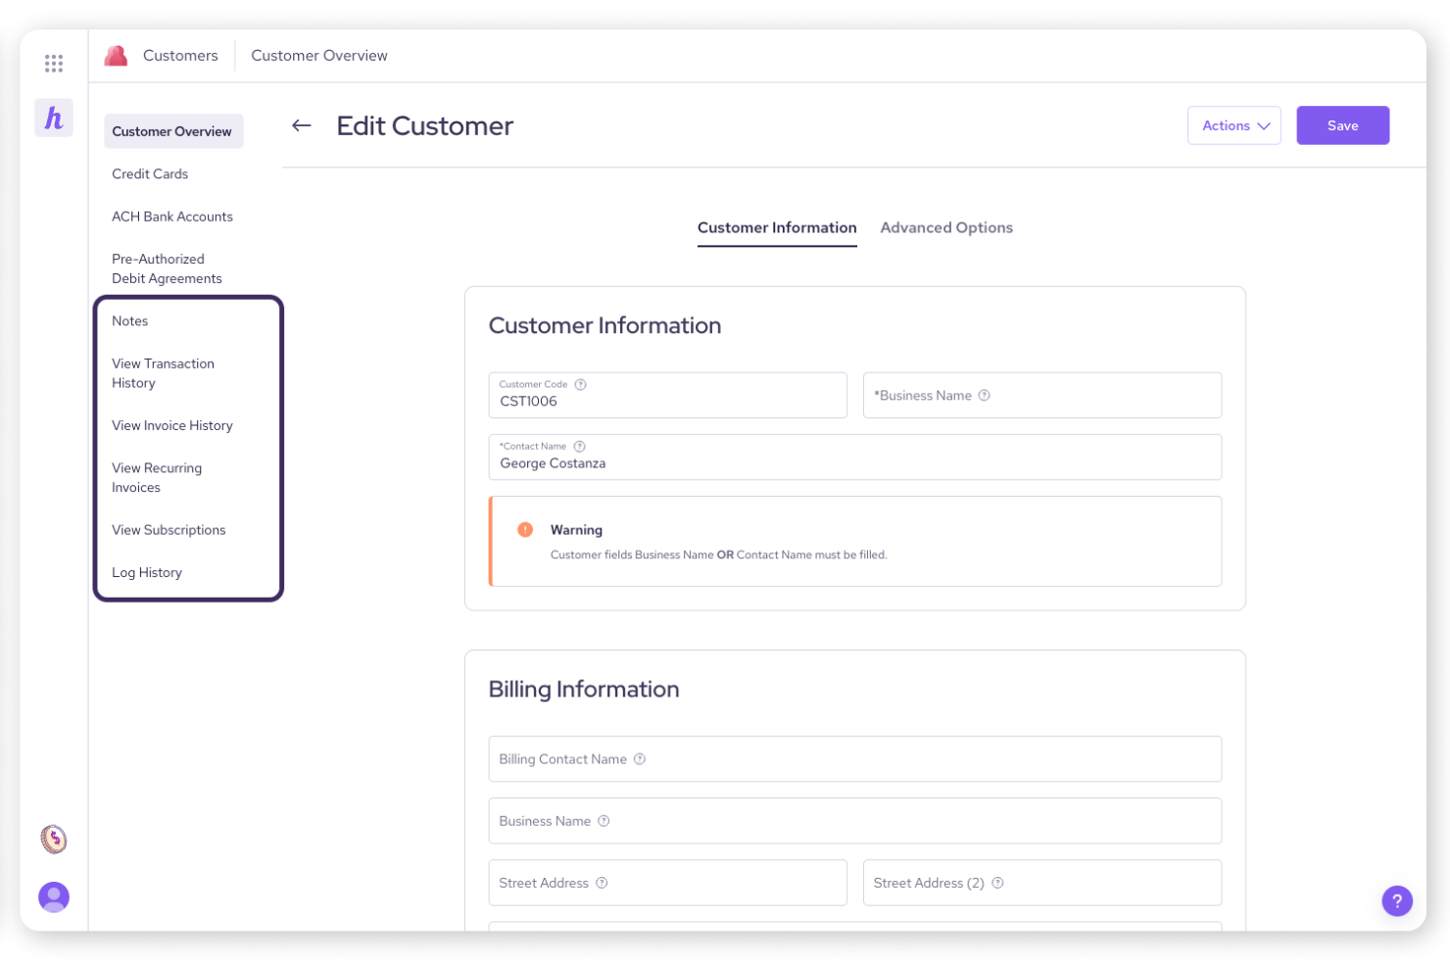Click the Helcim logo in the left sidebar

point(54,118)
